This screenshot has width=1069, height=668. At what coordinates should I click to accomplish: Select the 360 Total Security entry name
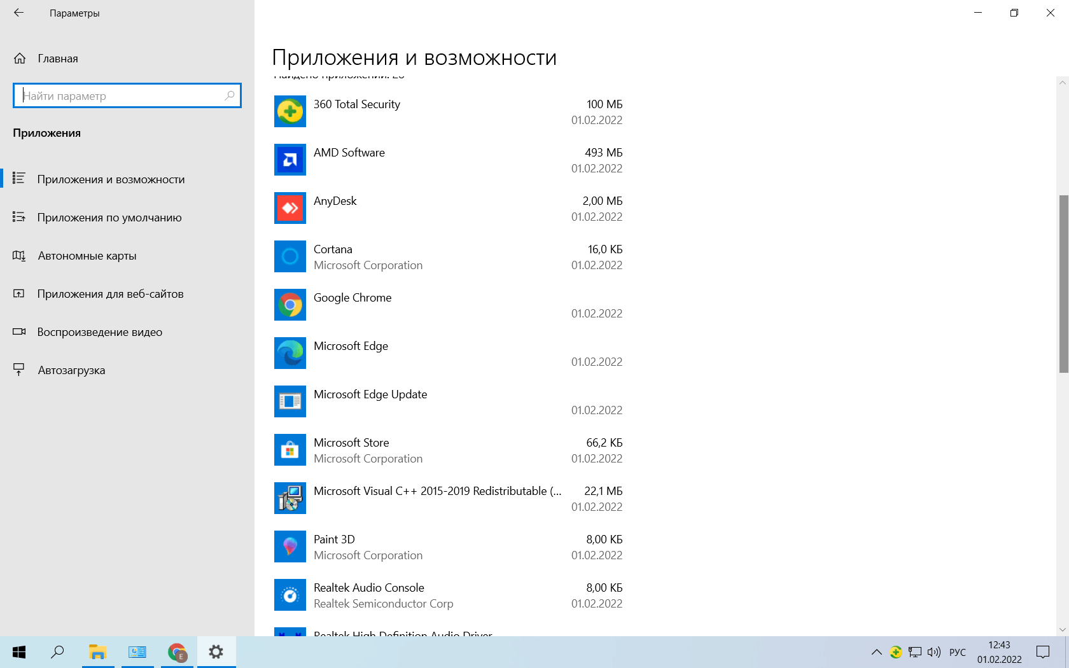[x=357, y=104]
